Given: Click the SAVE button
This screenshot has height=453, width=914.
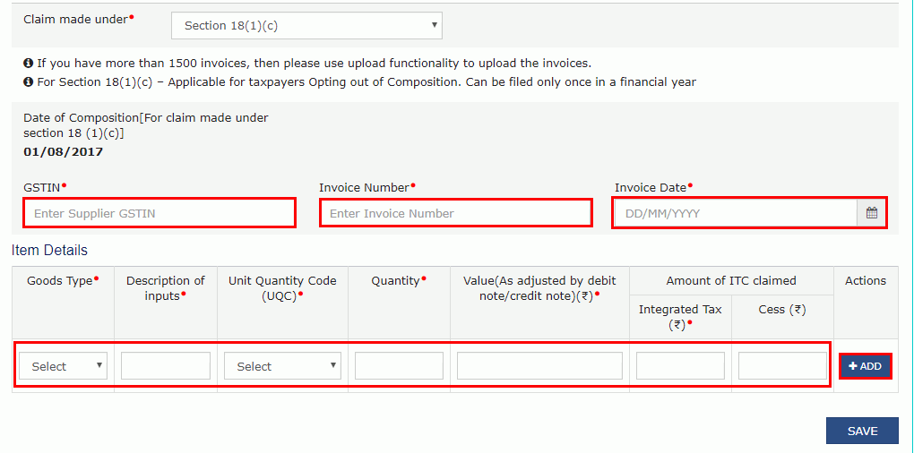Looking at the screenshot, I should 862,432.
